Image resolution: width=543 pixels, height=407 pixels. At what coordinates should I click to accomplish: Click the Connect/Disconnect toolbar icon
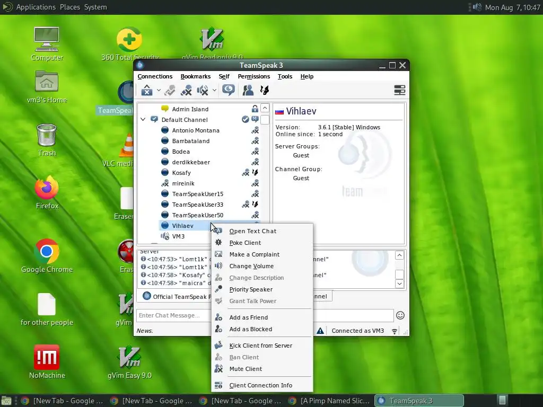click(147, 90)
